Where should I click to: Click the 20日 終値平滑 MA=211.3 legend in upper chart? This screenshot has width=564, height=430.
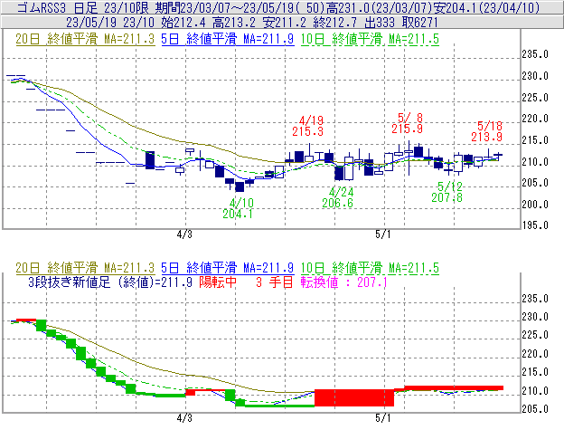point(85,39)
